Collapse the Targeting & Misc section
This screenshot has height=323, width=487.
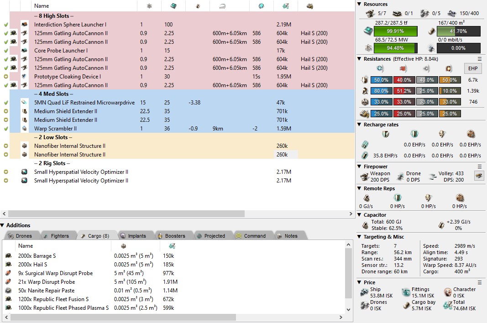coord(360,237)
